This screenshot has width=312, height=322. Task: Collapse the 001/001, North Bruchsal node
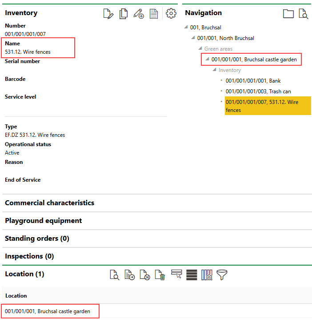pyautogui.click(x=193, y=38)
